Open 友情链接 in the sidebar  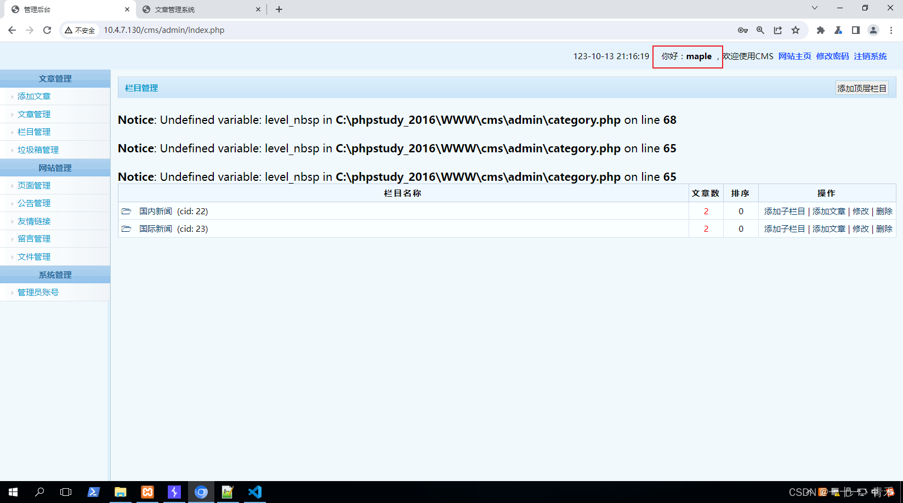(34, 221)
